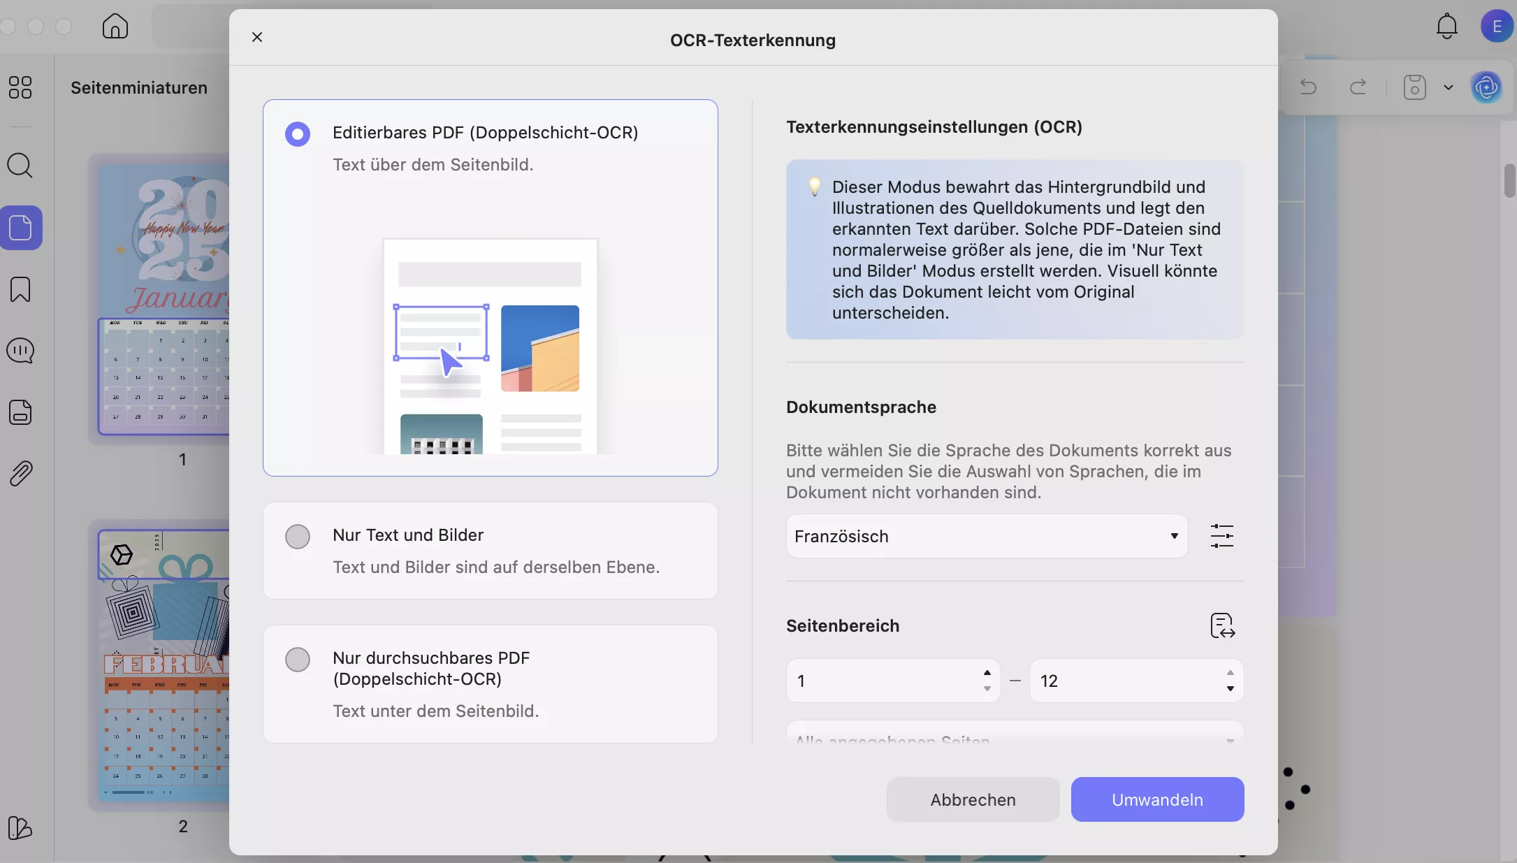
Task: Select the Editierbares PDF mode
Action: tap(298, 134)
